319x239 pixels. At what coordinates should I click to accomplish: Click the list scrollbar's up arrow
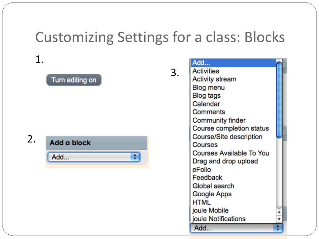pos(279,212)
